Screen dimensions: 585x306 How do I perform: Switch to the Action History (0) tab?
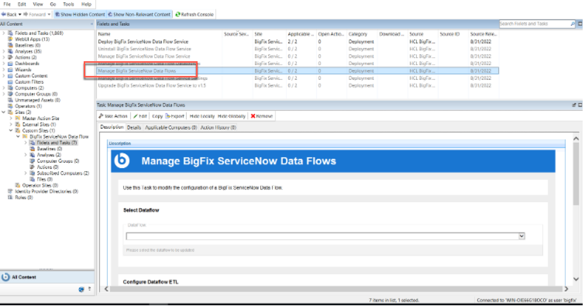click(x=218, y=127)
